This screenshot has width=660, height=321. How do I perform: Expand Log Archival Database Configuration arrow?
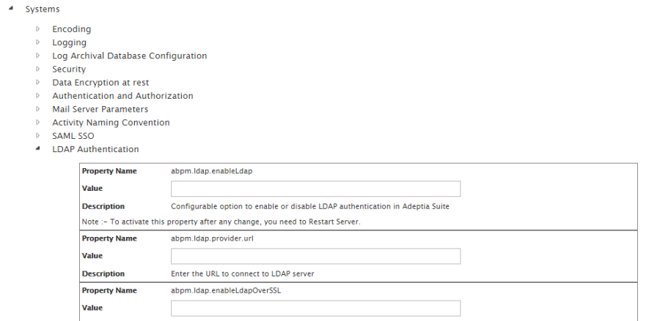[37, 56]
